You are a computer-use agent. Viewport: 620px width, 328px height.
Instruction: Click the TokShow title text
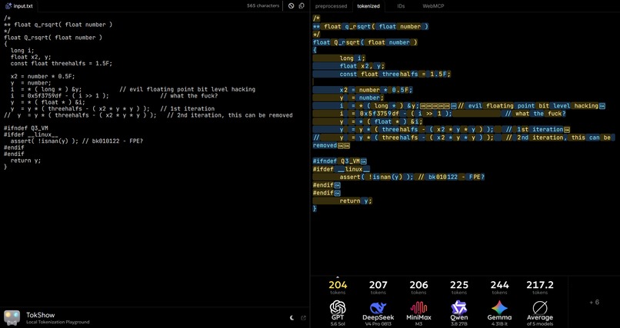[40, 315]
